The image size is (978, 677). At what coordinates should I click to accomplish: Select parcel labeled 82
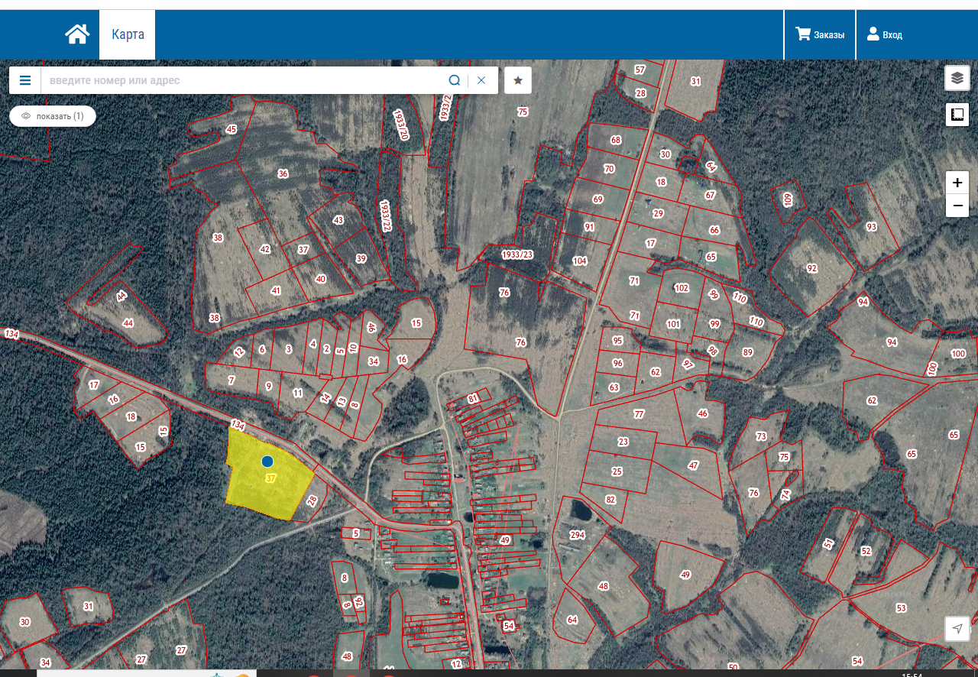[610, 499]
